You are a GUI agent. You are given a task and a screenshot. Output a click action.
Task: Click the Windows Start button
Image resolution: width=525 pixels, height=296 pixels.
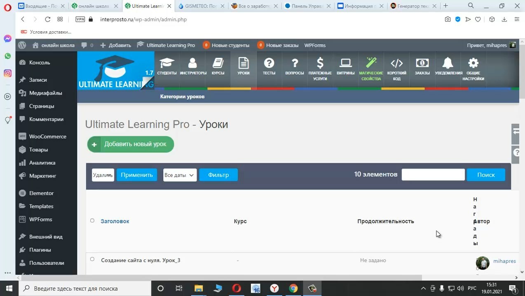pyautogui.click(x=9, y=289)
